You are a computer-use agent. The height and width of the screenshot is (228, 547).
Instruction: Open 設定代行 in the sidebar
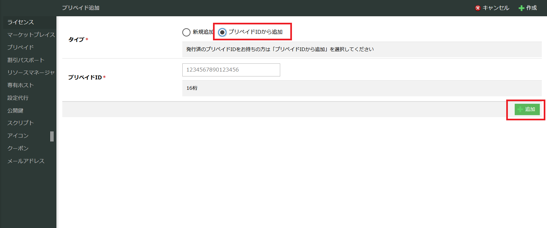tap(18, 98)
